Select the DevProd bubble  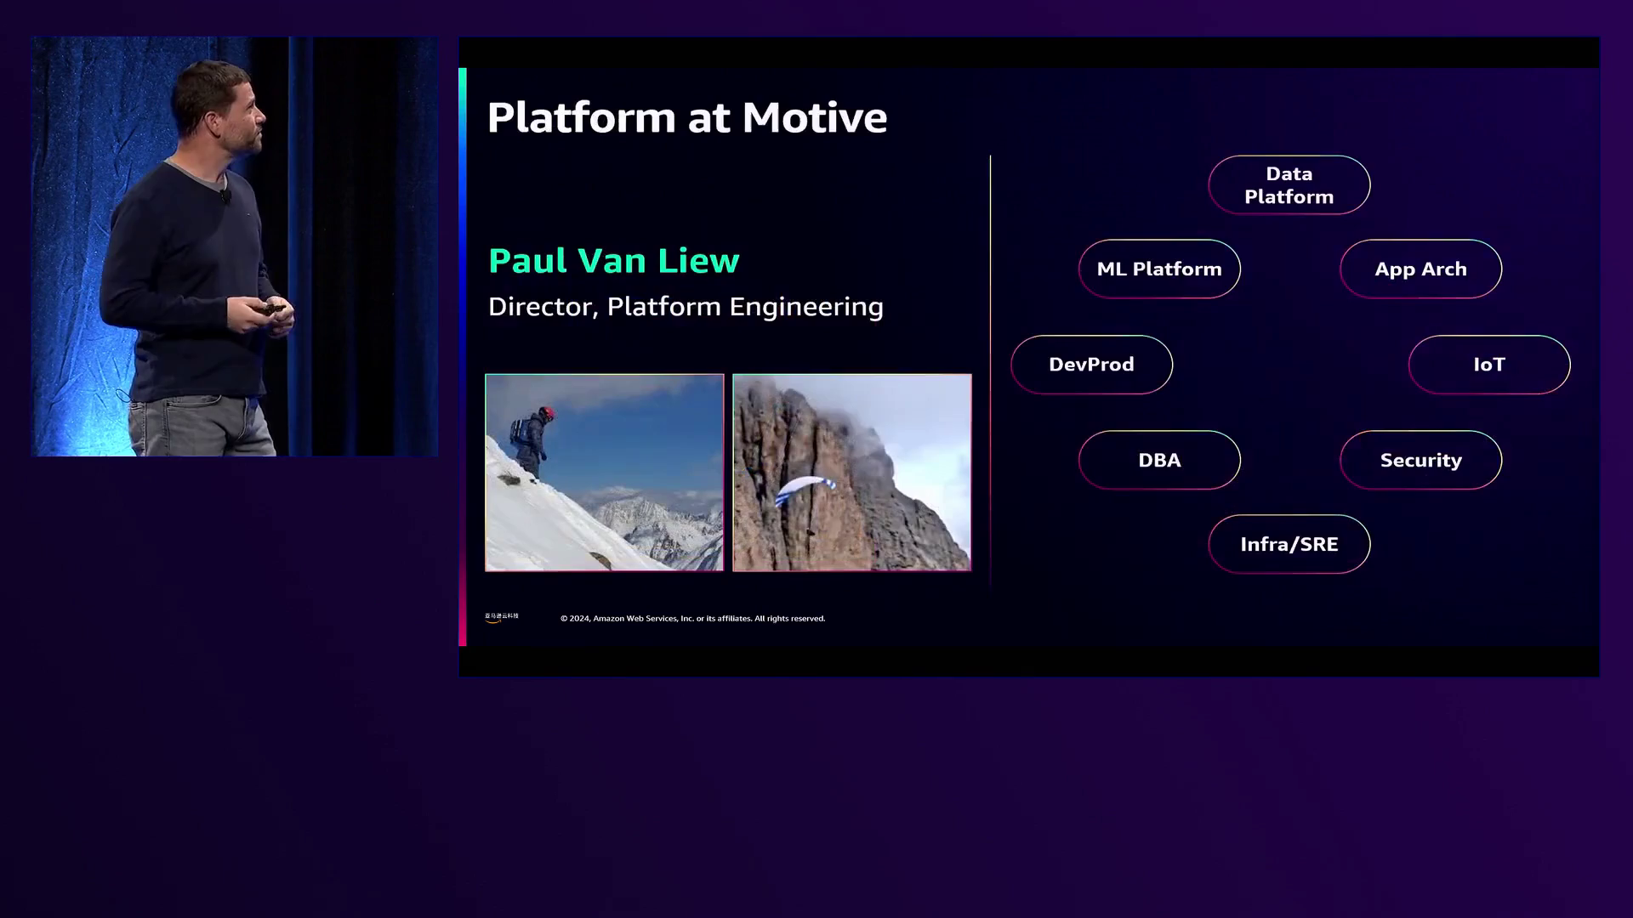click(1091, 365)
